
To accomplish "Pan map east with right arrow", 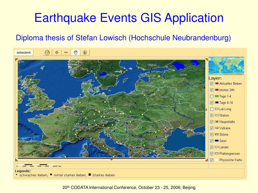I will [206, 110].
